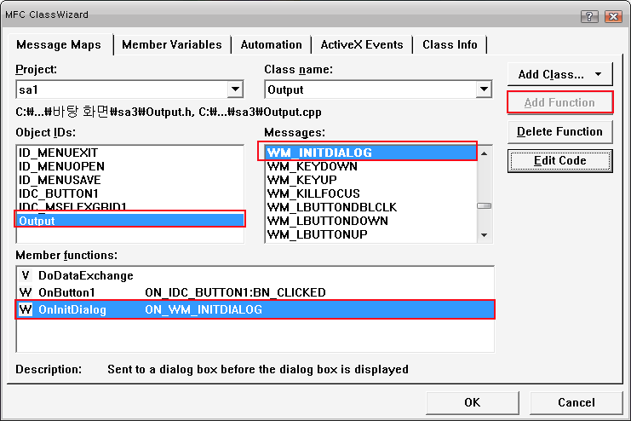Select WM_INITDIALOG in Messages list
631x421 pixels.
pyautogui.click(x=370, y=153)
